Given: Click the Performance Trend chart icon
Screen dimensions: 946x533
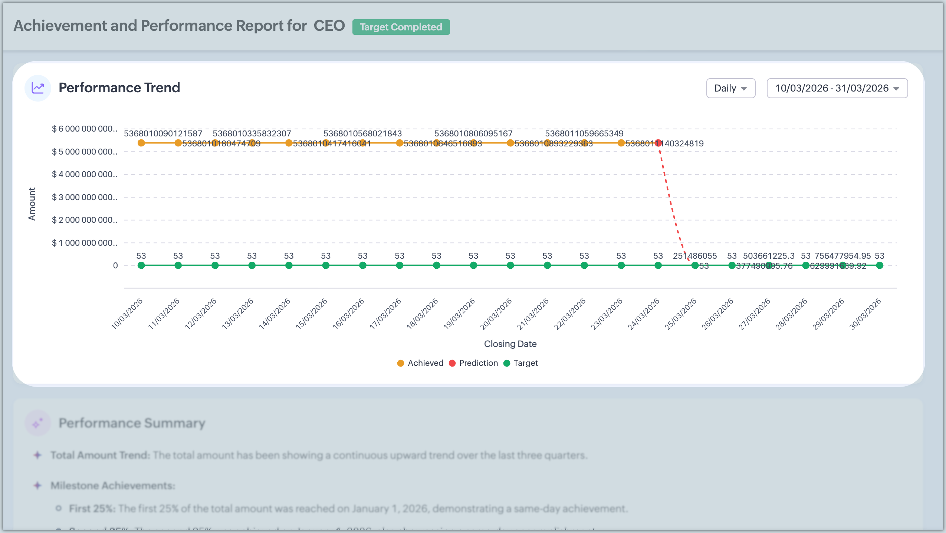Looking at the screenshot, I should pos(38,88).
